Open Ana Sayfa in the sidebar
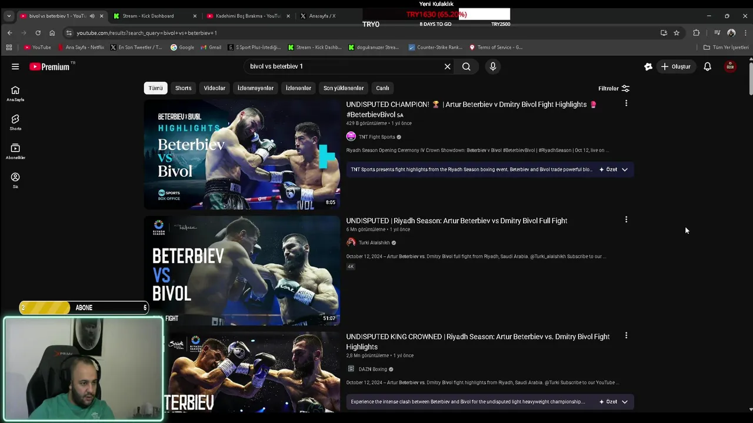The width and height of the screenshot is (753, 423). (15, 93)
